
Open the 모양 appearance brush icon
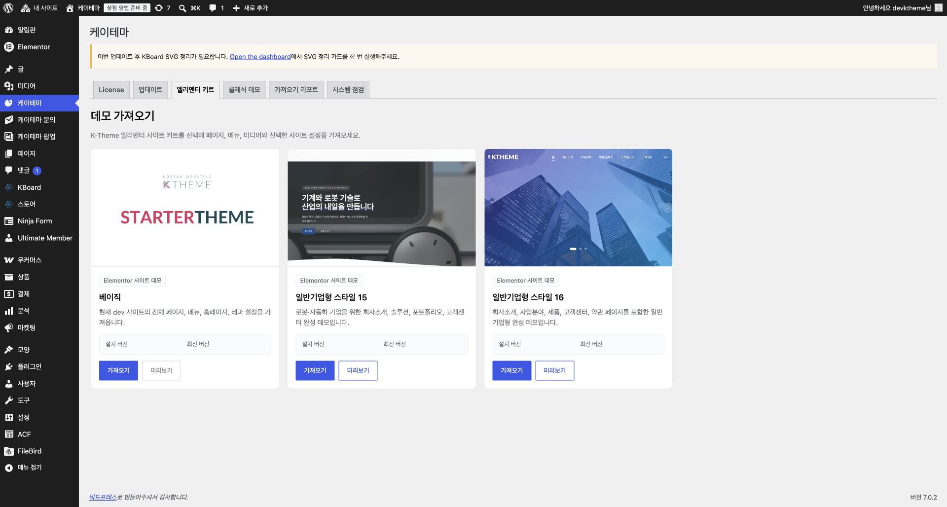click(9, 350)
